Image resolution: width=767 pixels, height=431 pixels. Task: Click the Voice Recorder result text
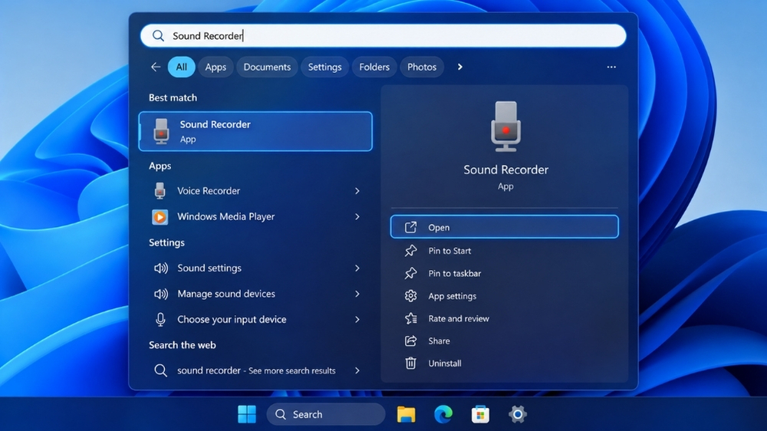209,191
